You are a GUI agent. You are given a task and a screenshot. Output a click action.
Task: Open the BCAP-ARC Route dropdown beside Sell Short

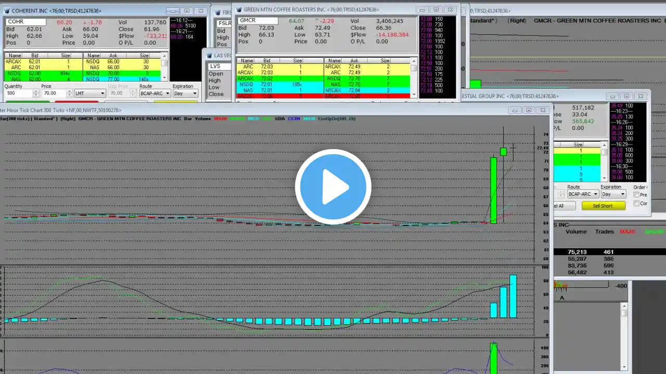583,194
